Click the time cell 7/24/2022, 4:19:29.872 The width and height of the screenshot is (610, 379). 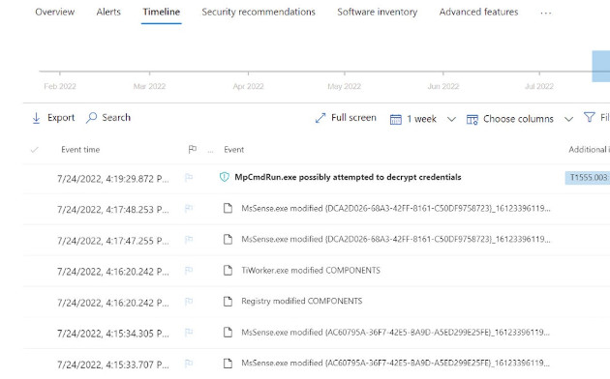point(113,179)
